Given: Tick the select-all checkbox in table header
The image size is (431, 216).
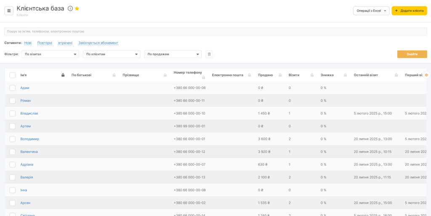Looking at the screenshot, I should [13, 75].
